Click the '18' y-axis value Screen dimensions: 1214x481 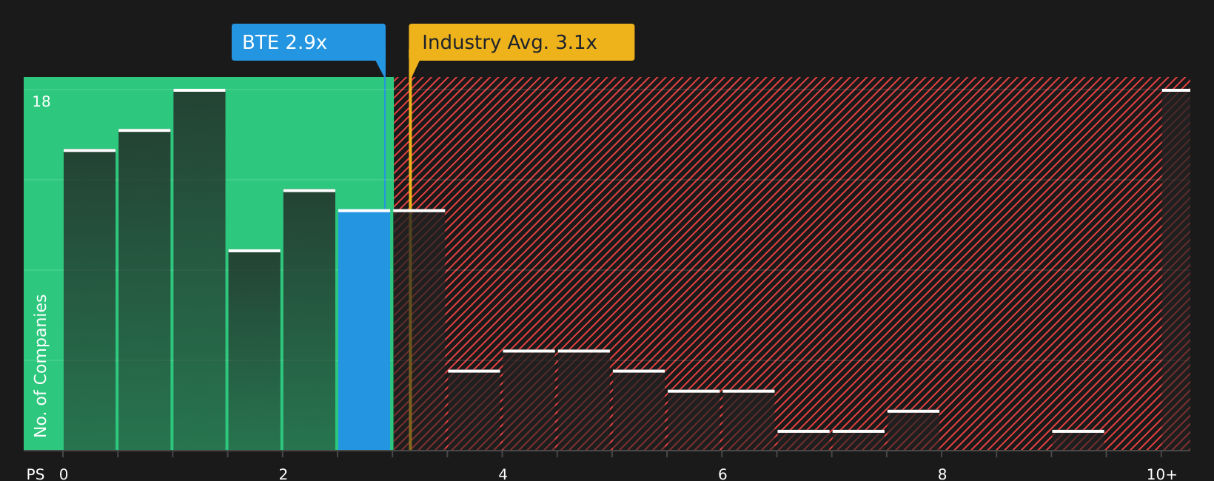tap(41, 102)
